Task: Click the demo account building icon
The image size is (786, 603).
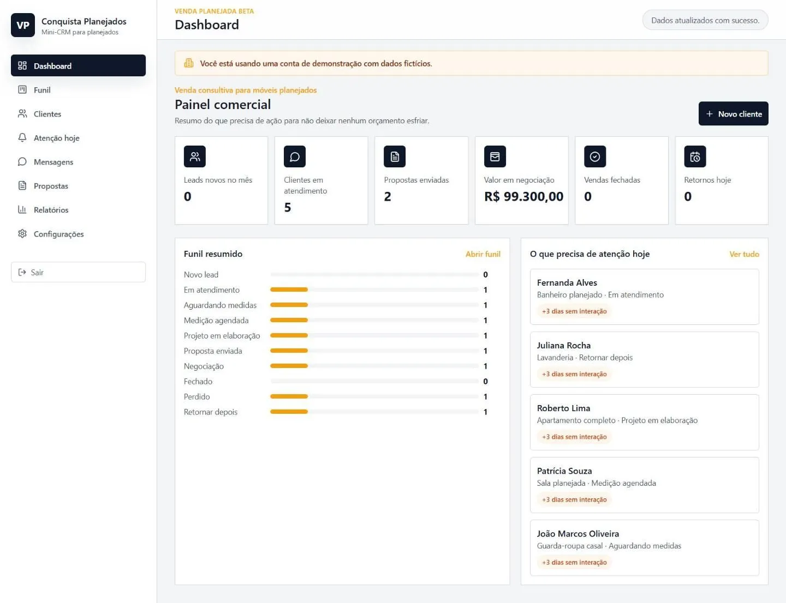Action: [189, 63]
